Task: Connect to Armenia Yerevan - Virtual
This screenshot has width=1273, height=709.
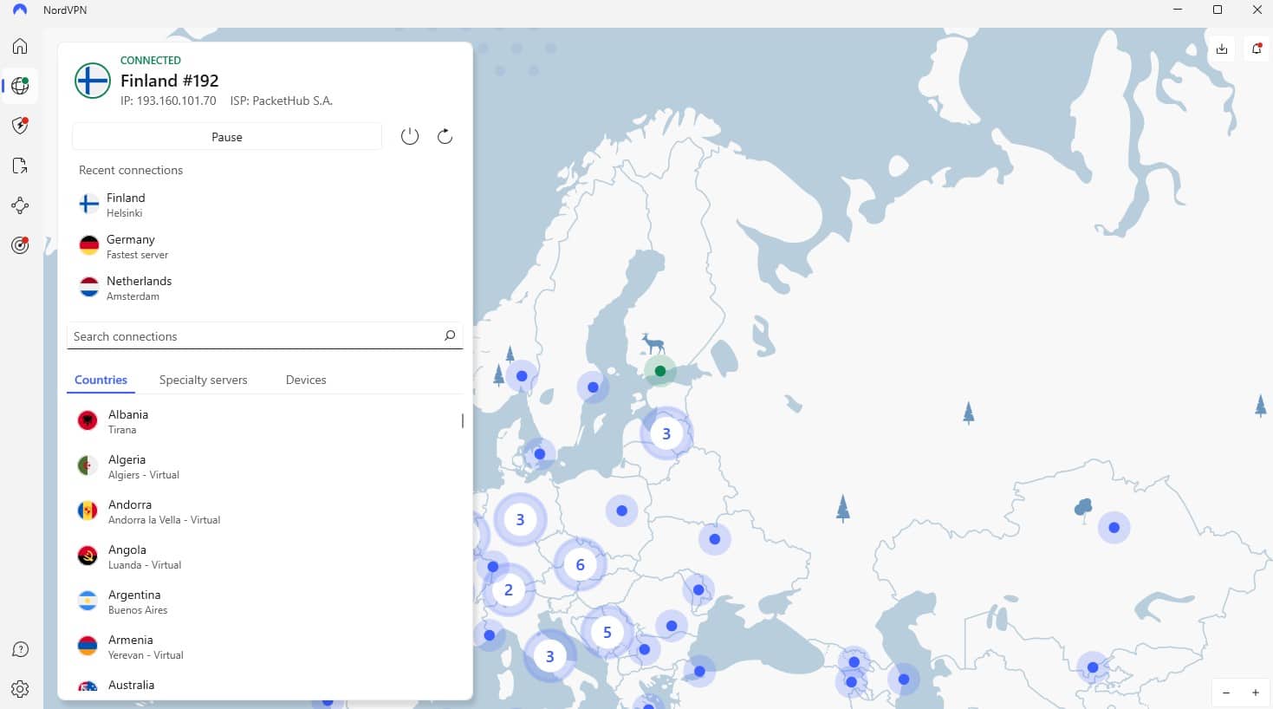Action: [x=264, y=647]
